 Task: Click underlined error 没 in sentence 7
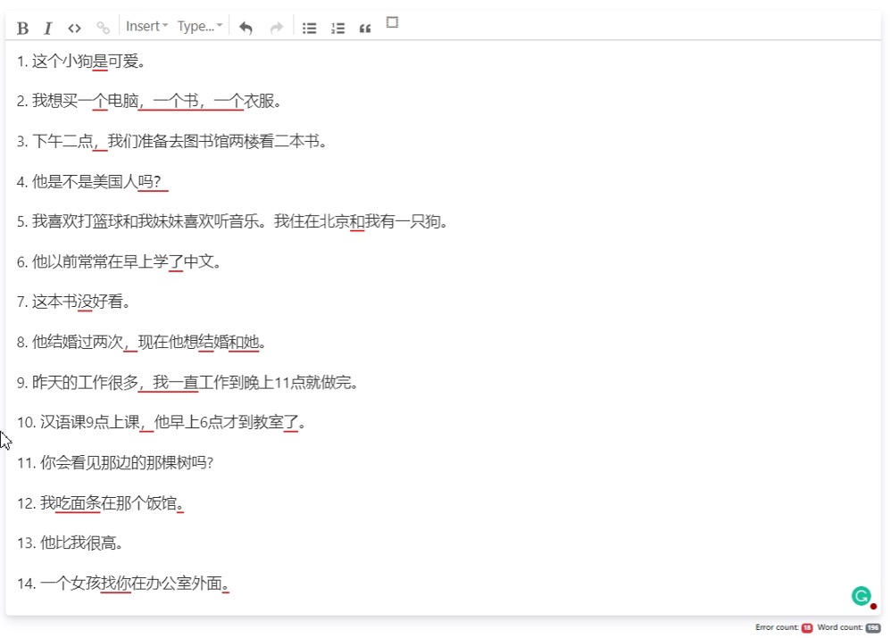click(x=85, y=302)
